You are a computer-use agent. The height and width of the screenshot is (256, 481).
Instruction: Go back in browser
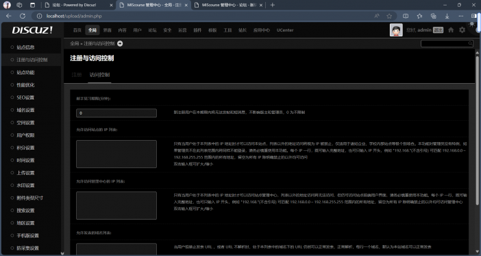click(x=9, y=16)
